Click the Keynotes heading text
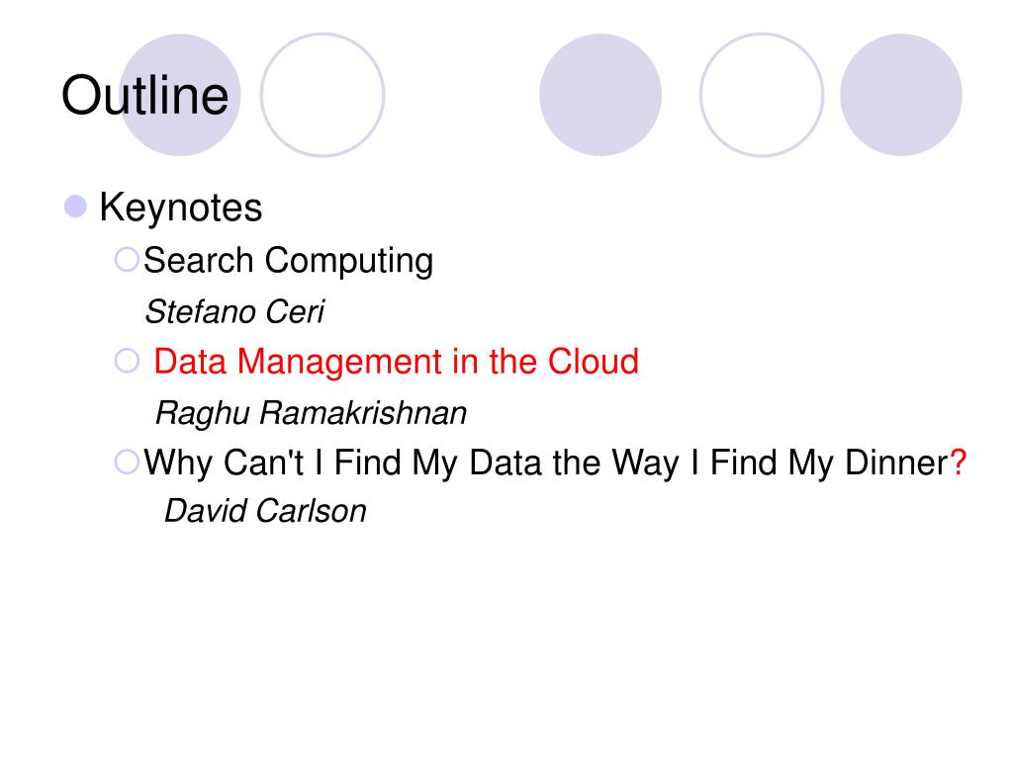The width and height of the screenshot is (1013, 759). pos(180,208)
